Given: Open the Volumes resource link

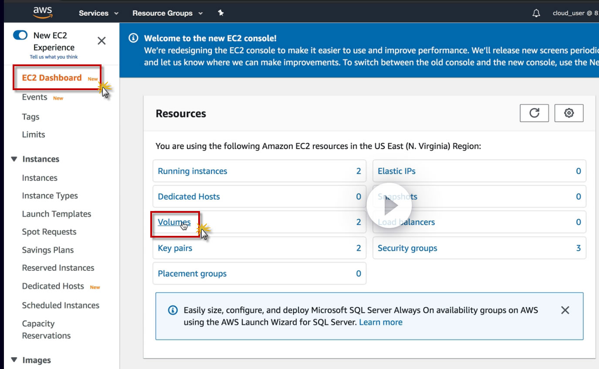Looking at the screenshot, I should pyautogui.click(x=174, y=222).
